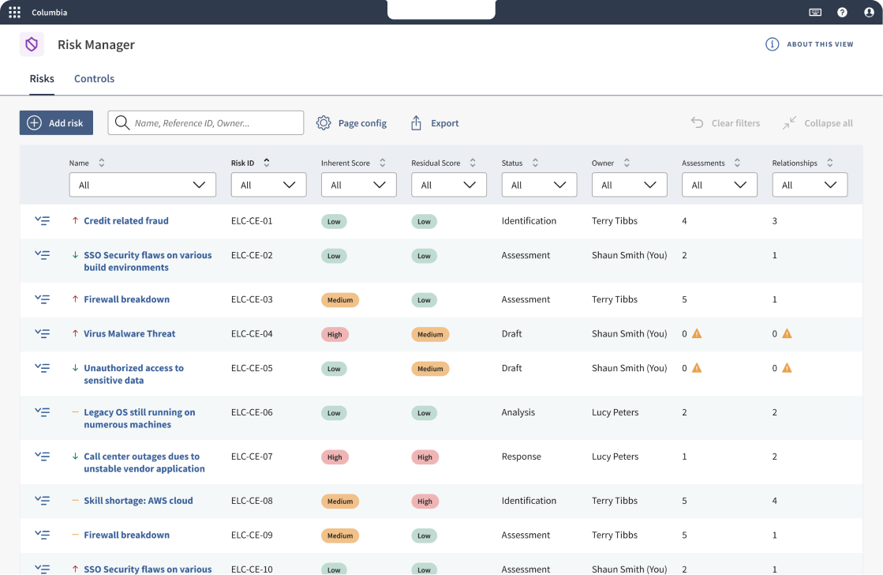Image resolution: width=883 pixels, height=575 pixels.
Task: Switch to the Risks tab
Action: pos(42,78)
